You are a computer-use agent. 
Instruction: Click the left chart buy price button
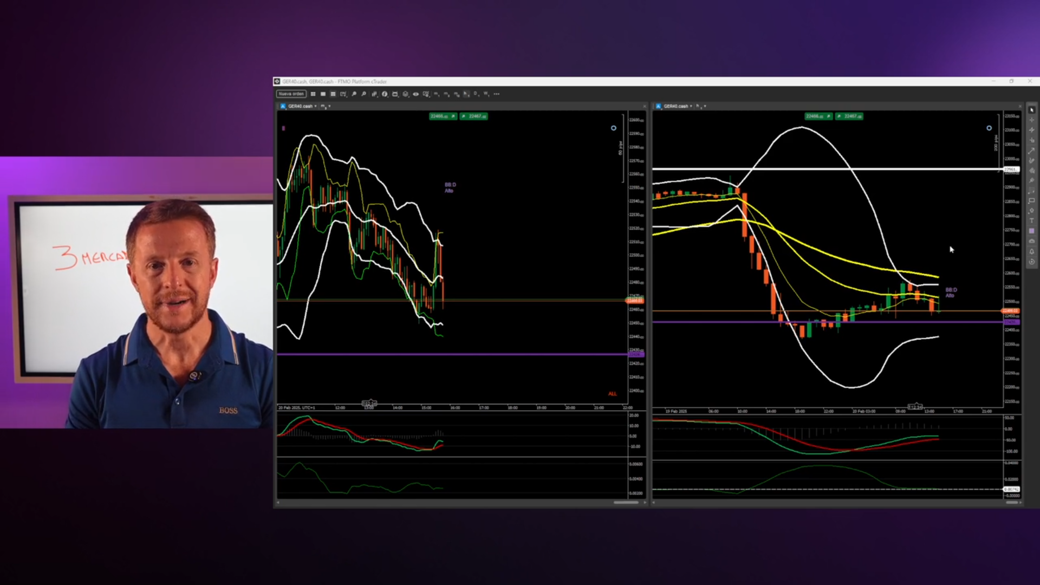[x=474, y=116]
